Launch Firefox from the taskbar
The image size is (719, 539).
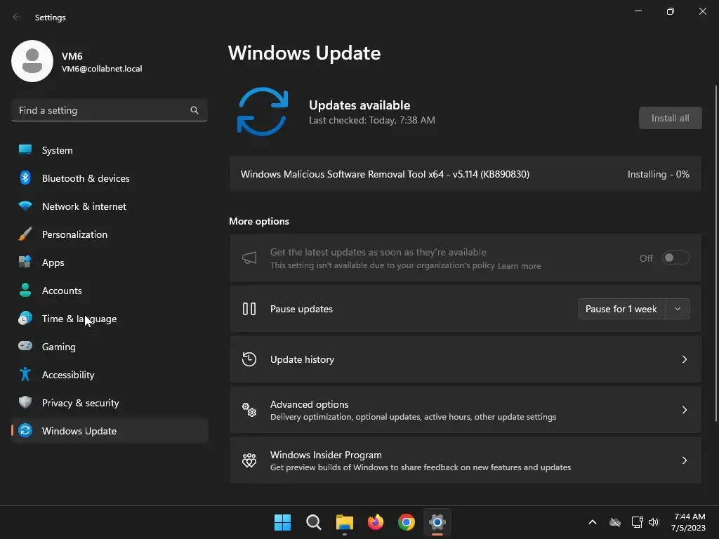(x=376, y=522)
